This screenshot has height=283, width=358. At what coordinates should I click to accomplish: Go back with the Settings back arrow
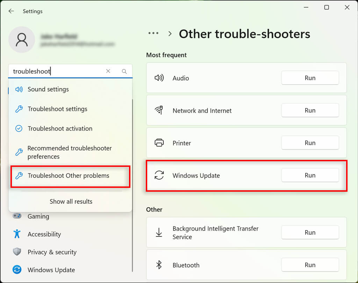point(11,11)
